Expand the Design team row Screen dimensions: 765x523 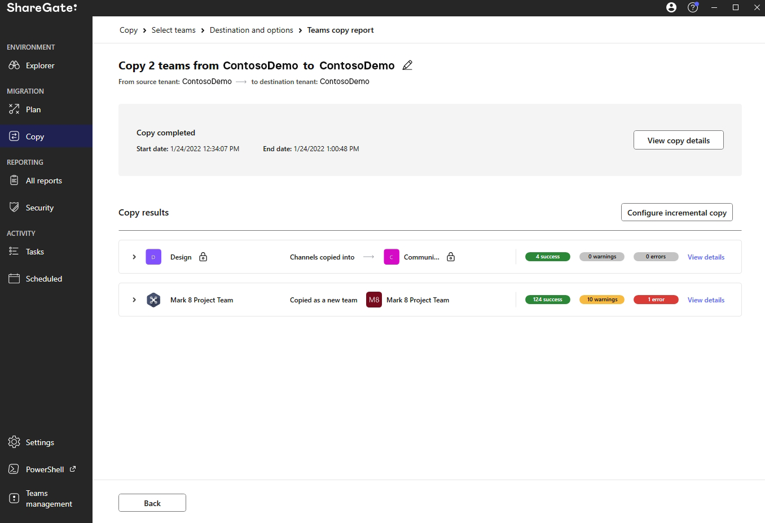tap(134, 257)
